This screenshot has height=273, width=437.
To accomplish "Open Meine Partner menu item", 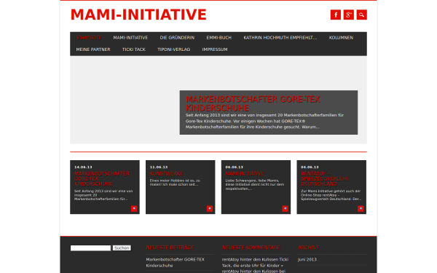I will click(93, 50).
